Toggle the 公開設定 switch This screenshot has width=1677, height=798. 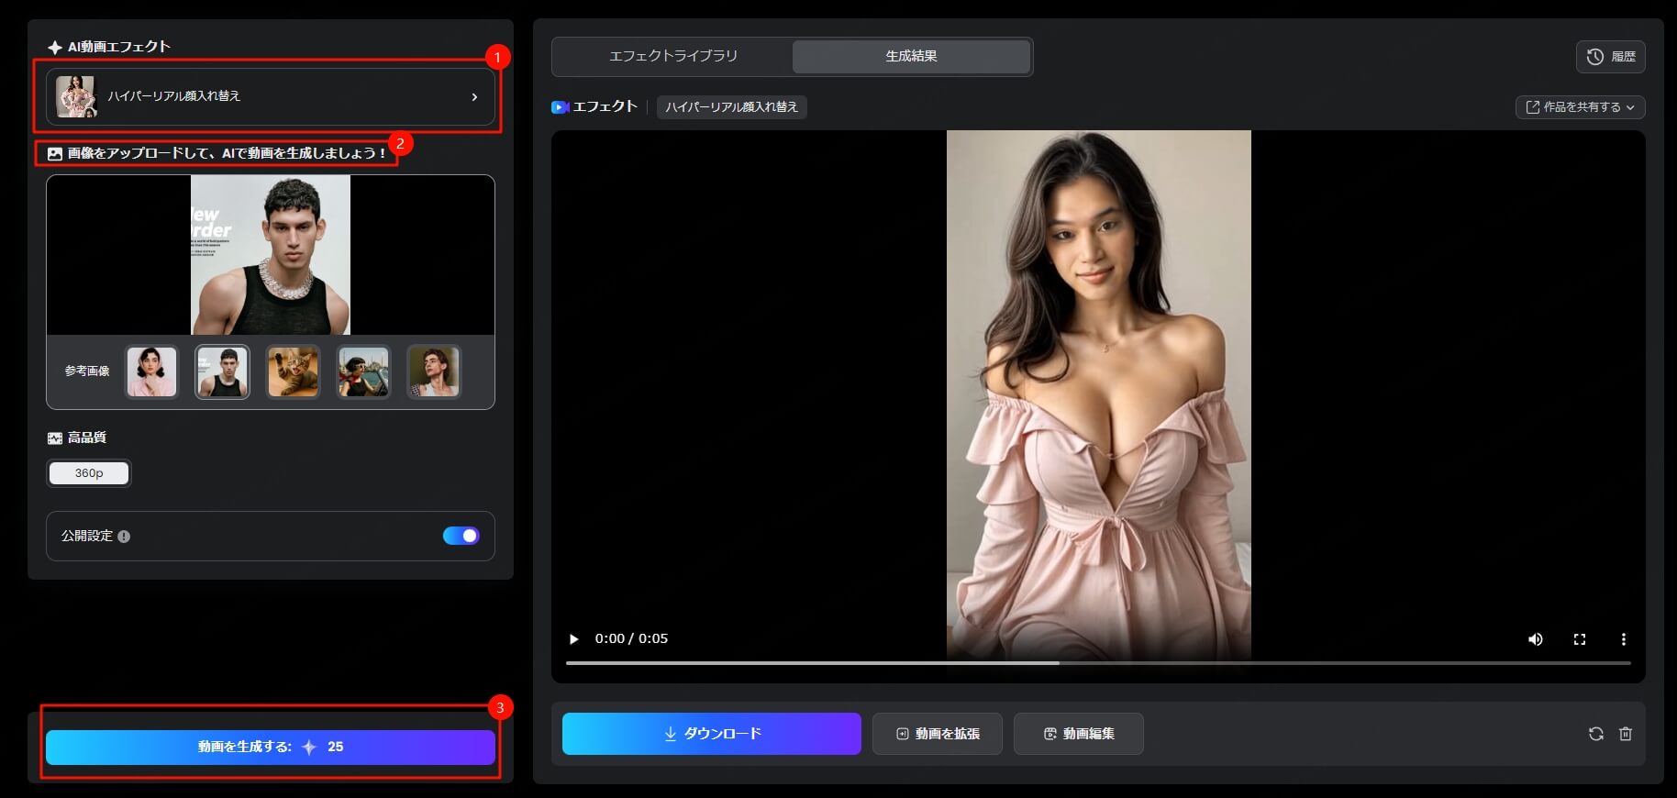pyautogui.click(x=461, y=536)
